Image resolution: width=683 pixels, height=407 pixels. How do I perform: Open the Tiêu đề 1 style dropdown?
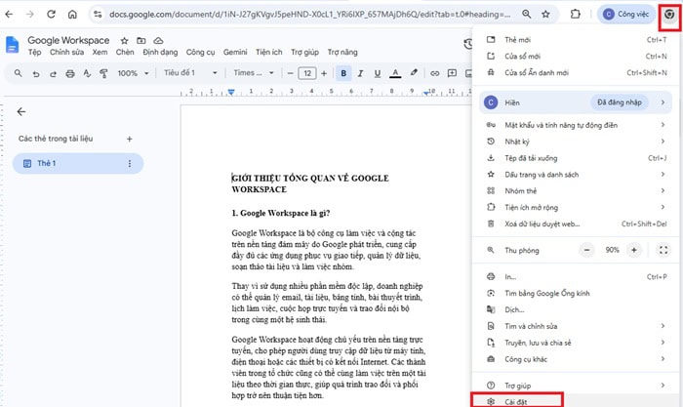[190, 73]
